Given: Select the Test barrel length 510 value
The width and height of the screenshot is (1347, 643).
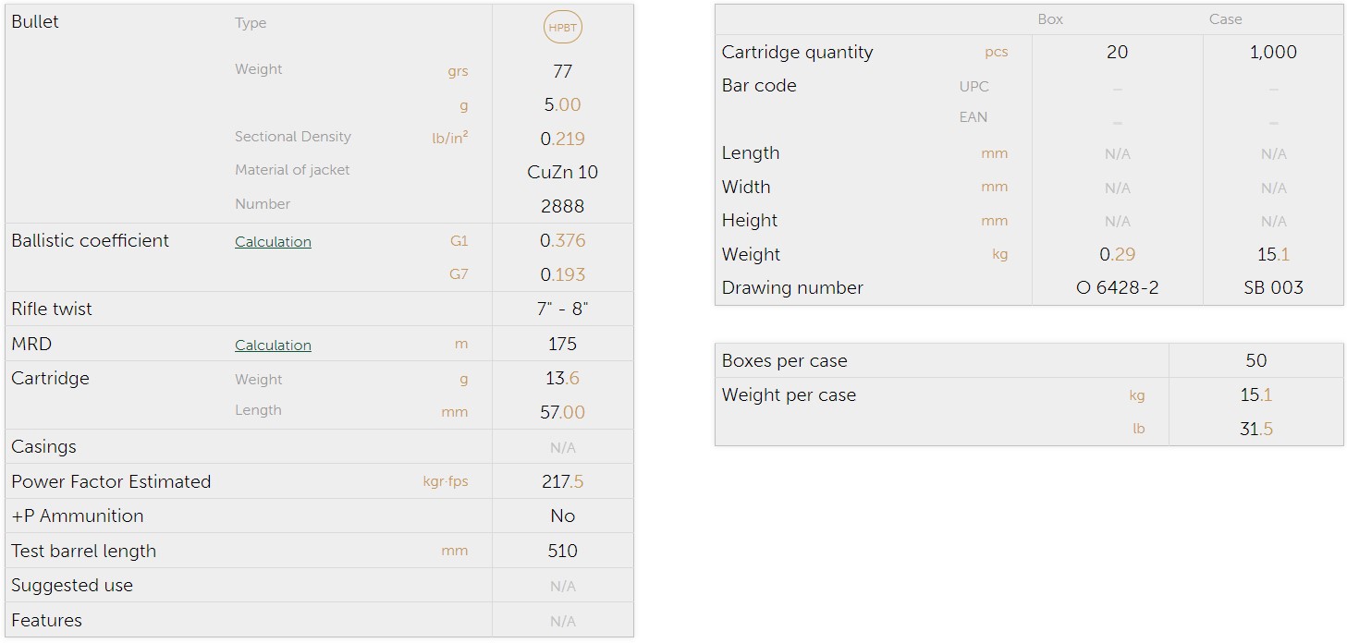Looking at the screenshot, I should [x=562, y=551].
